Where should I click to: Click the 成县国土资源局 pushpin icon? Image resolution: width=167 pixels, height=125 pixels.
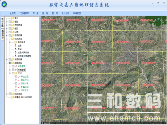(15, 56)
